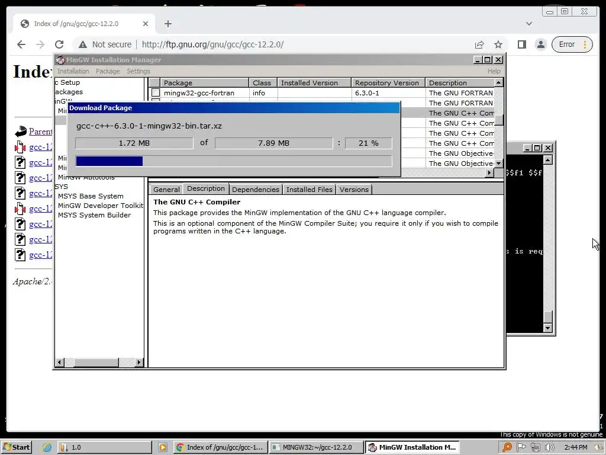Click the 1.72 MB downloaded size field
Viewport: 606px width, 455px height.
[134, 143]
